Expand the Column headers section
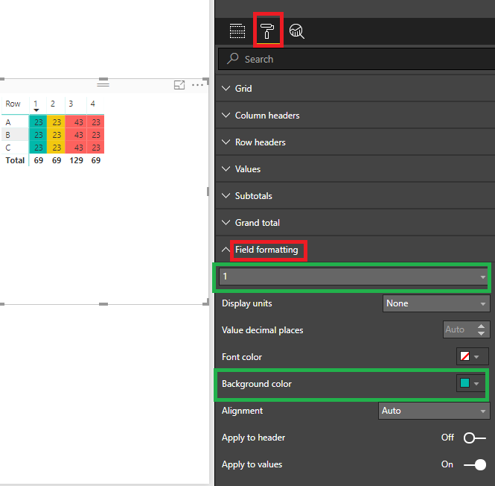Image resolution: width=495 pixels, height=486 pixels. coord(355,116)
